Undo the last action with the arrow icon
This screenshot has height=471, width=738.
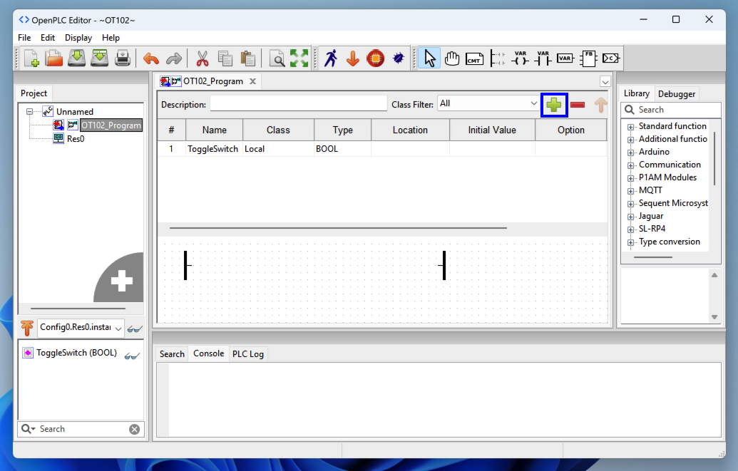tap(151, 58)
